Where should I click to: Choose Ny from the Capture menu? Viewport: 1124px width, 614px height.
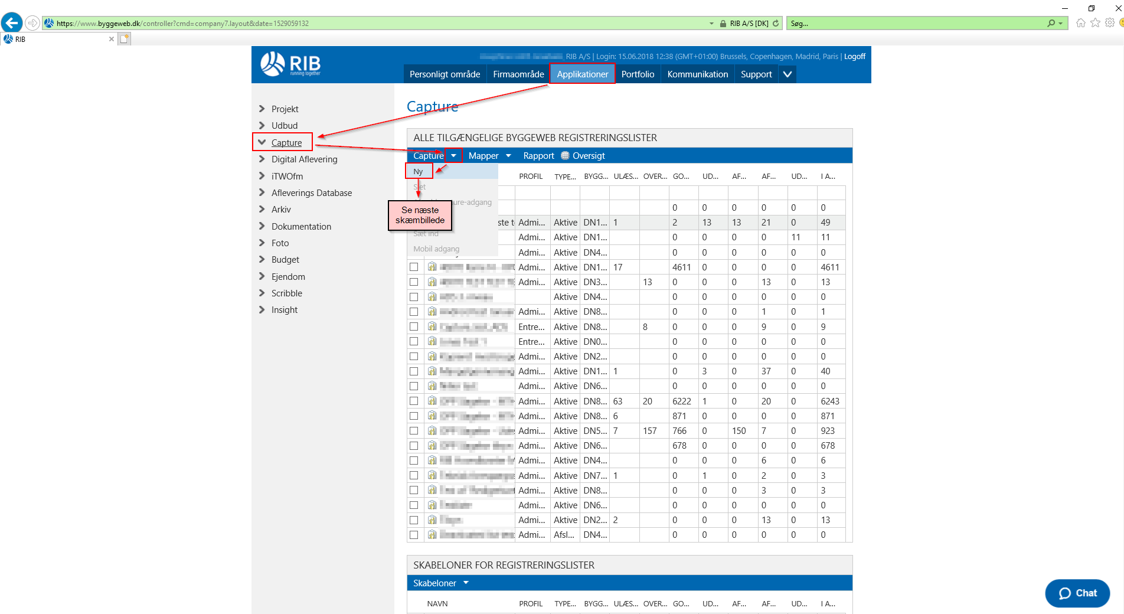418,171
